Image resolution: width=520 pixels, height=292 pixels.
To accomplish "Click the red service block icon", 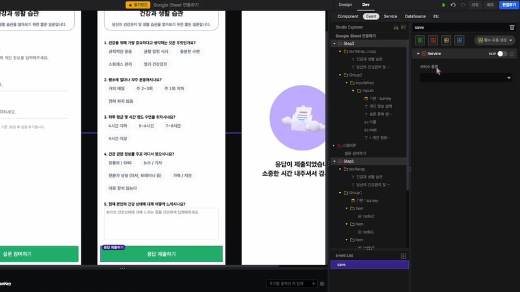I will [433, 40].
